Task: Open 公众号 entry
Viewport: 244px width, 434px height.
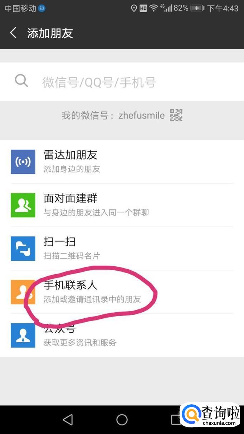Action: pos(122,335)
